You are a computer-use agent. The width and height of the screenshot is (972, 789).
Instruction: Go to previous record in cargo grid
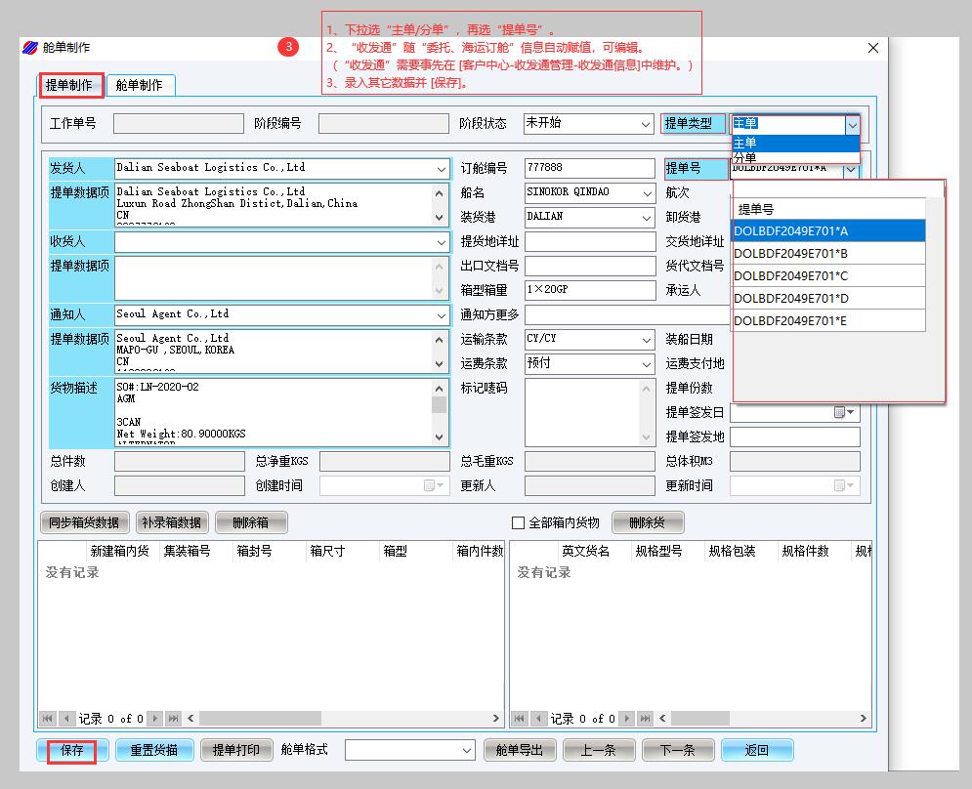(537, 719)
